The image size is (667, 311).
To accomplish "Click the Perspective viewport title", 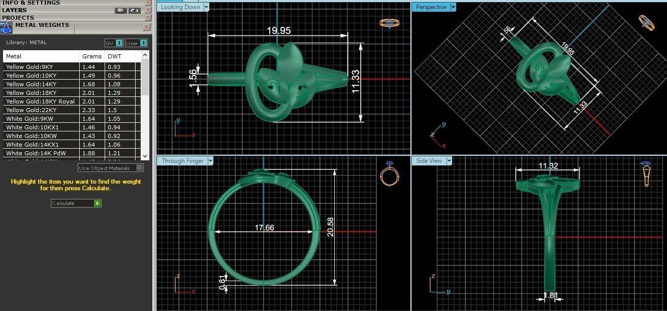I will (x=431, y=7).
